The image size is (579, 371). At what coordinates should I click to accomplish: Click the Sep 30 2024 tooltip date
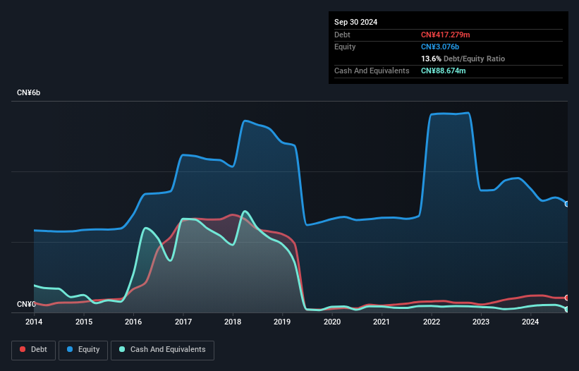pos(355,22)
